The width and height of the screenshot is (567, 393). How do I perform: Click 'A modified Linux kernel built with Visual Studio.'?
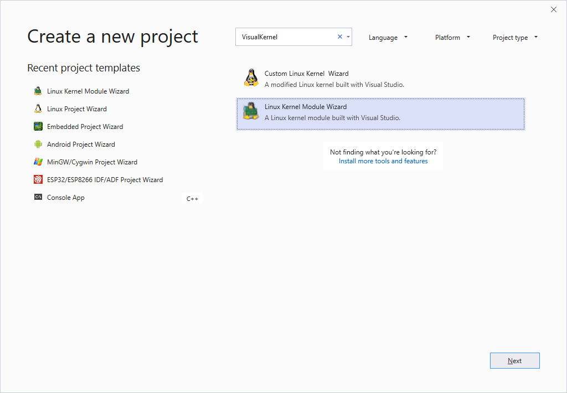(x=334, y=85)
